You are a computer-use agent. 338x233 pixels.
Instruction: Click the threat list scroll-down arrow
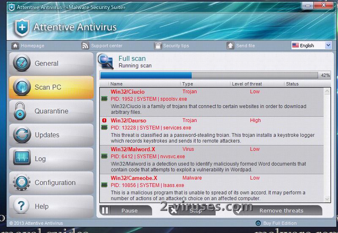(327, 199)
